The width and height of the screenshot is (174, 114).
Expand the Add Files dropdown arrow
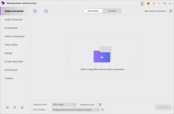coord(38,11)
